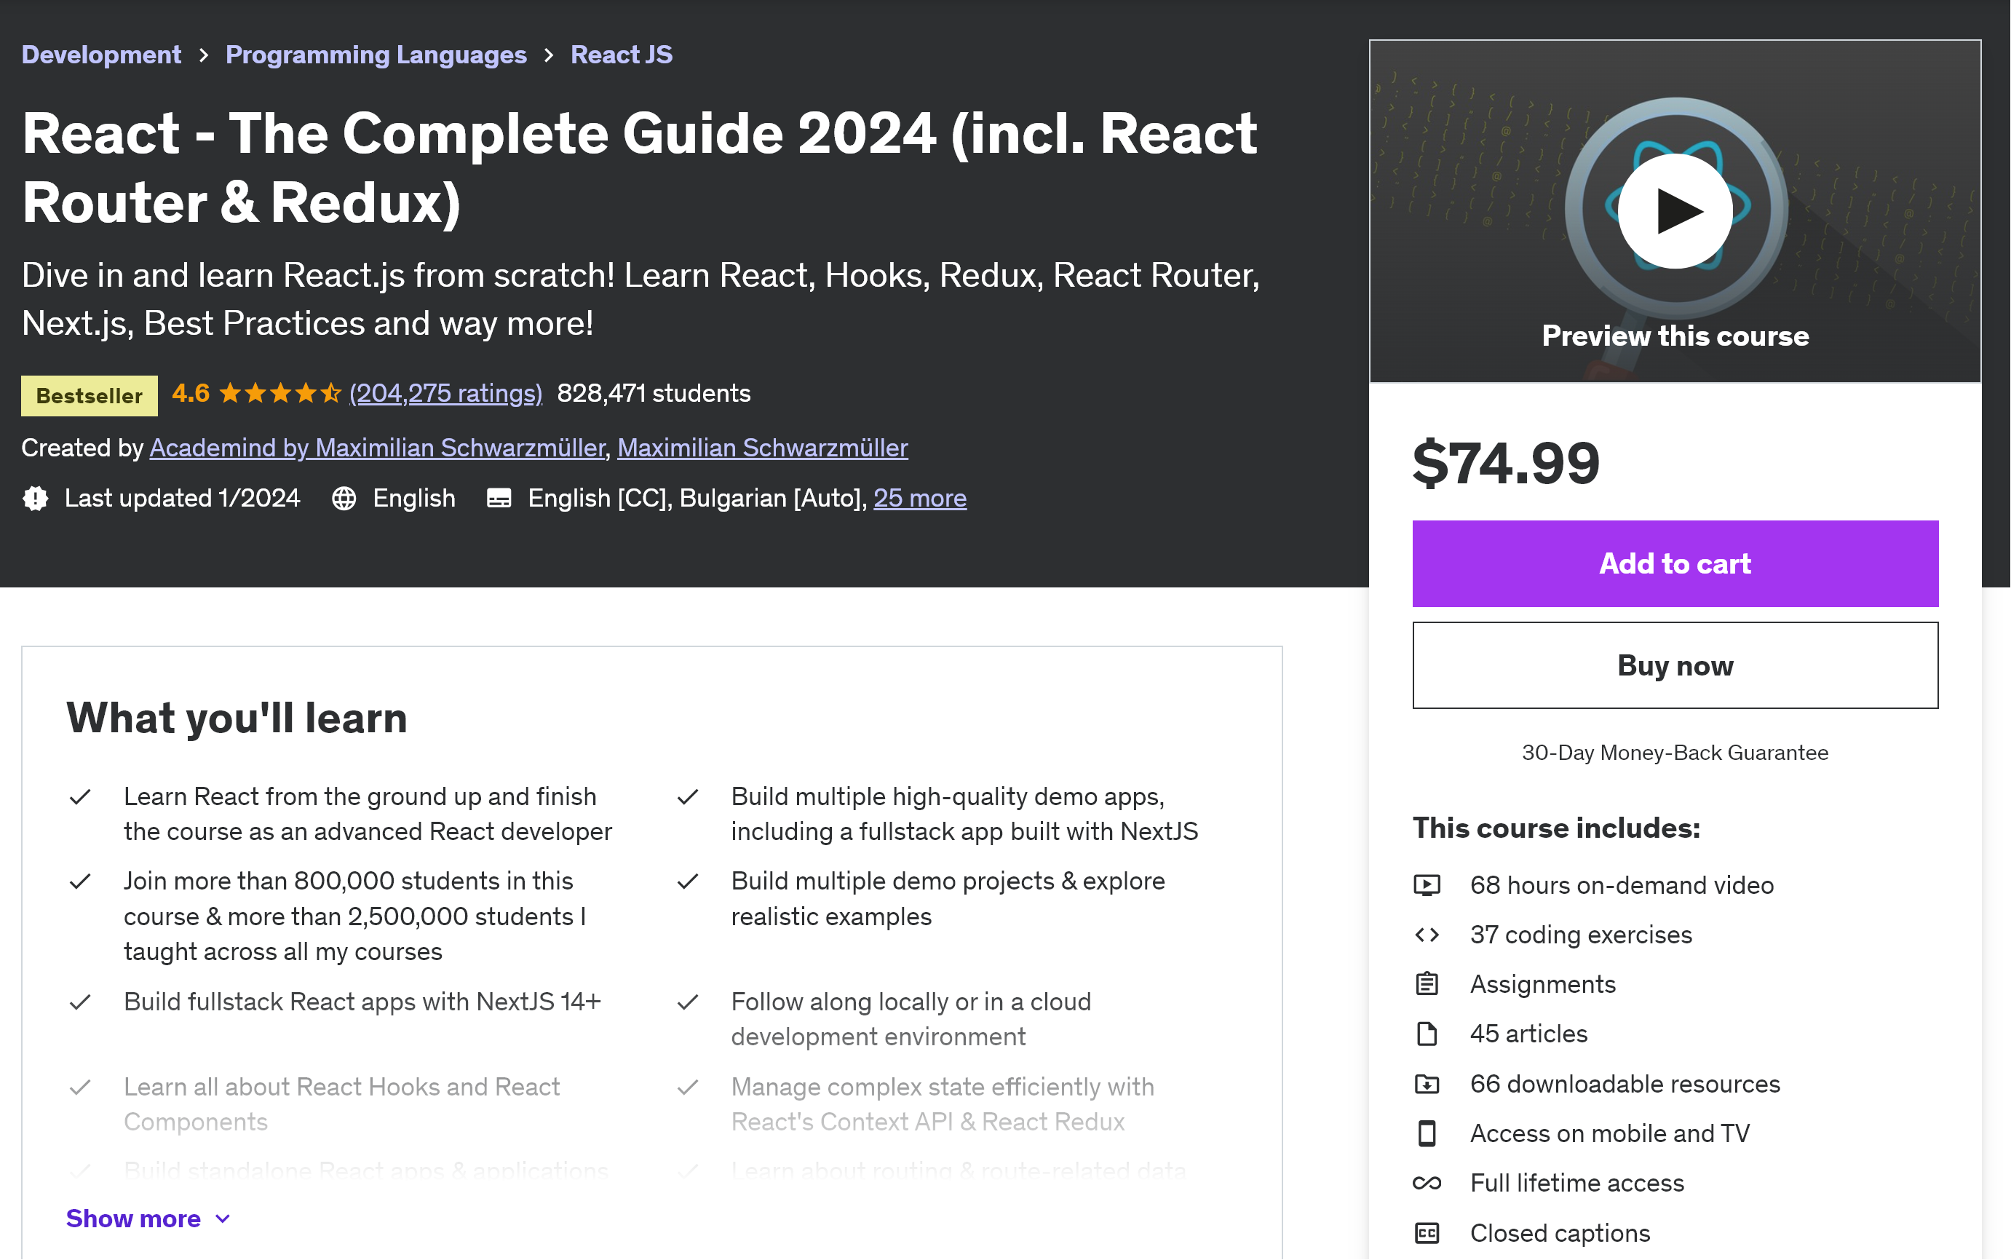
Task: Click the 68 hours on-demand video icon
Action: 1428,884
